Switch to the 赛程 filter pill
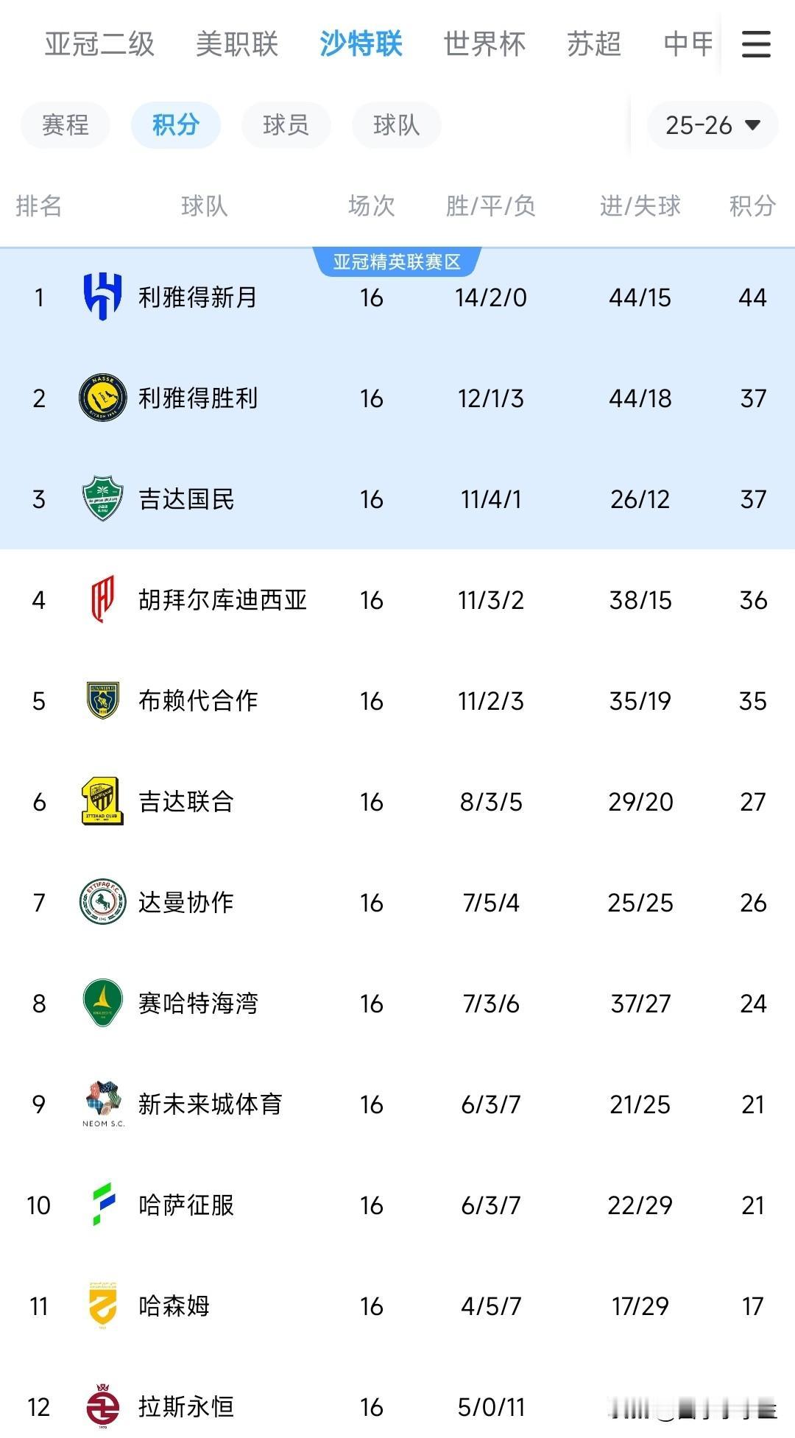Image resolution: width=795 pixels, height=1438 pixels. pos(65,125)
